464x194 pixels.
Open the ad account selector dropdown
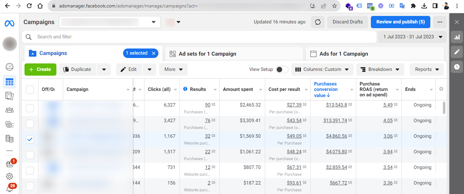point(109,22)
